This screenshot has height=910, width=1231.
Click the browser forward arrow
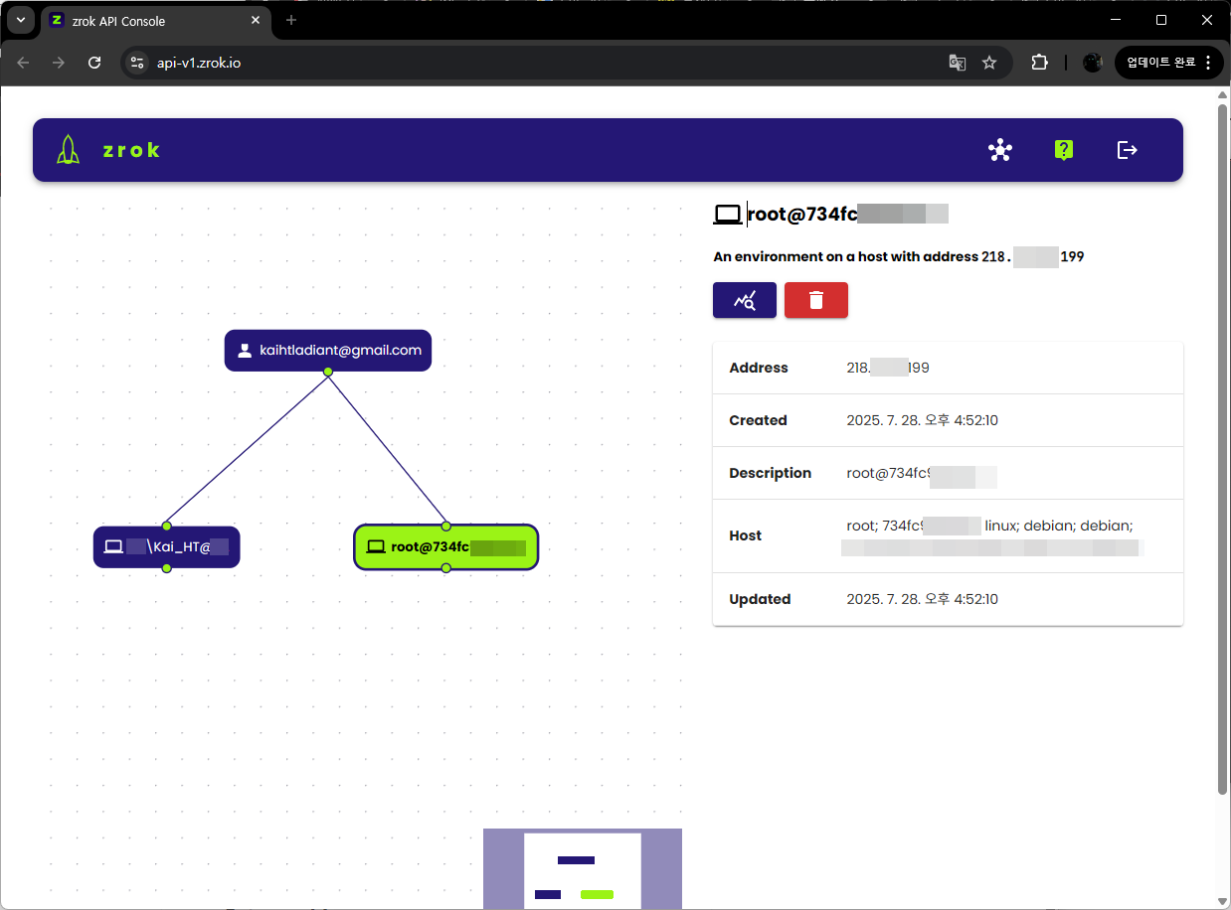point(59,63)
